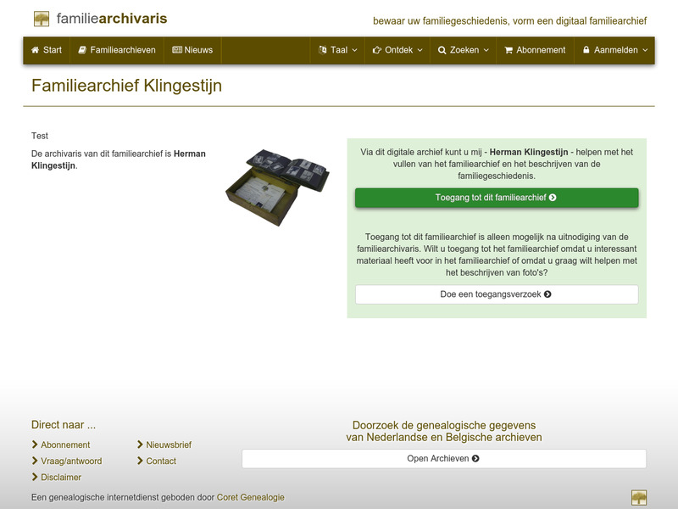678x509 pixels.
Task: Expand the Ontdek menu
Action: click(395, 50)
